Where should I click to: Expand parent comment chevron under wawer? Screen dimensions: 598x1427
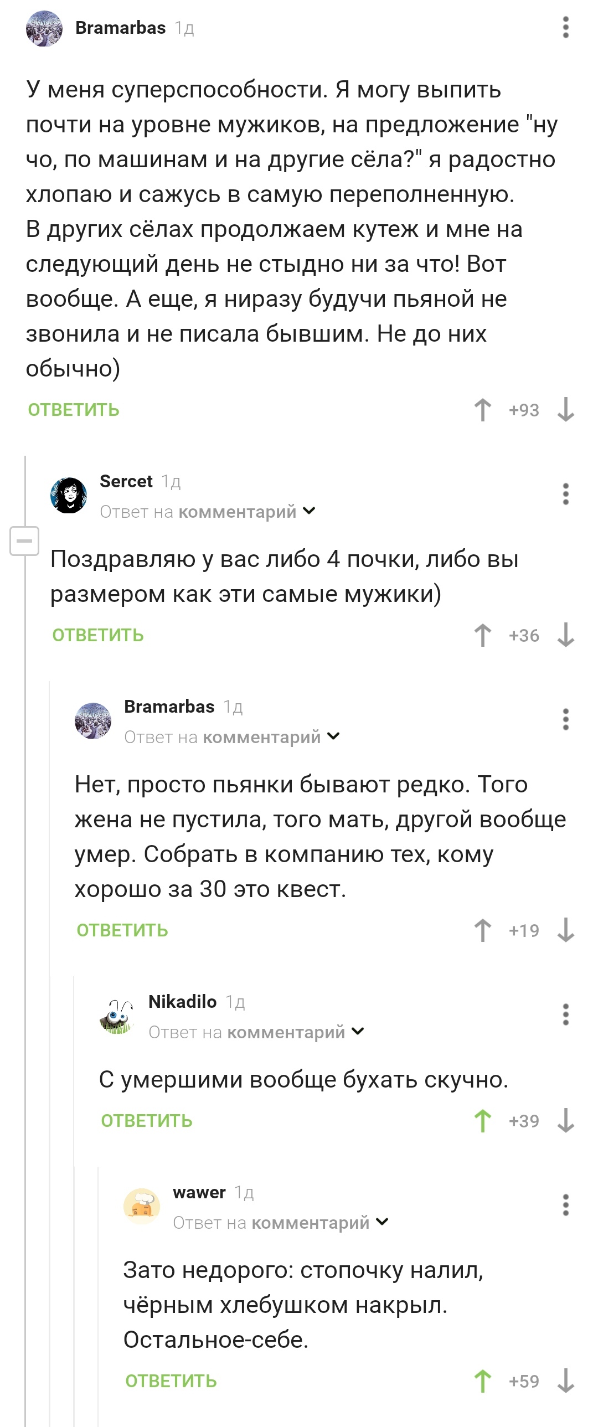tap(382, 1222)
